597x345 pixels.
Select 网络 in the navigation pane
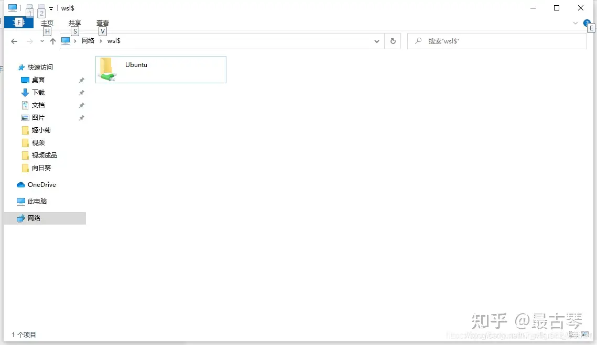(45, 218)
